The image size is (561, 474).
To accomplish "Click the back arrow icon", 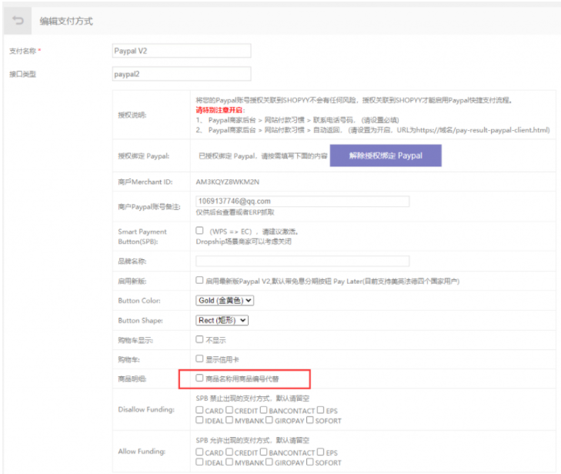I will [18, 21].
